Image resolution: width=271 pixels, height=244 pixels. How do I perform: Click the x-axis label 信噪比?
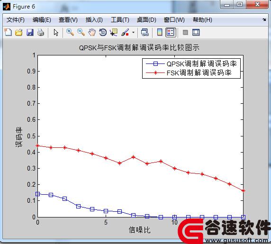click(x=140, y=230)
